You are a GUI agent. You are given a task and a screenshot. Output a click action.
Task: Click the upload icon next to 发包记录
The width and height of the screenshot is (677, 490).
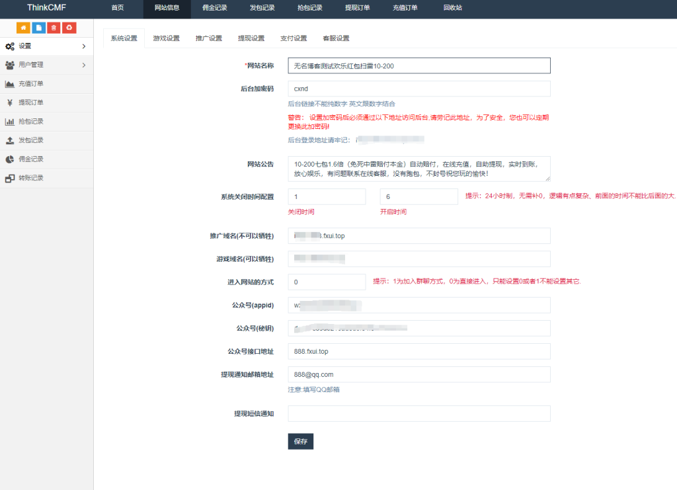pos(9,140)
